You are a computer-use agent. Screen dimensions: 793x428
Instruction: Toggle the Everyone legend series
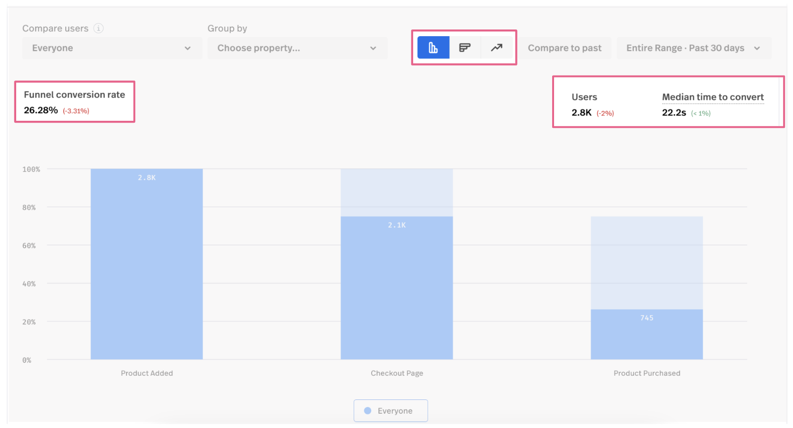pos(391,411)
